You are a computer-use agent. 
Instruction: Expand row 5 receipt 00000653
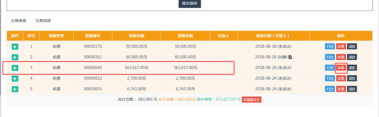coord(15,89)
